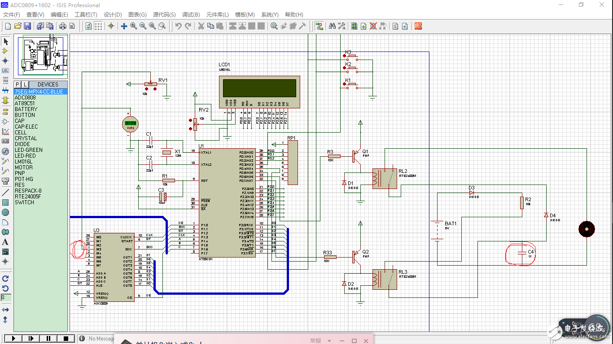Click the Save design toolbar icon
Viewport: 613px width, 344px height.
tap(27, 26)
